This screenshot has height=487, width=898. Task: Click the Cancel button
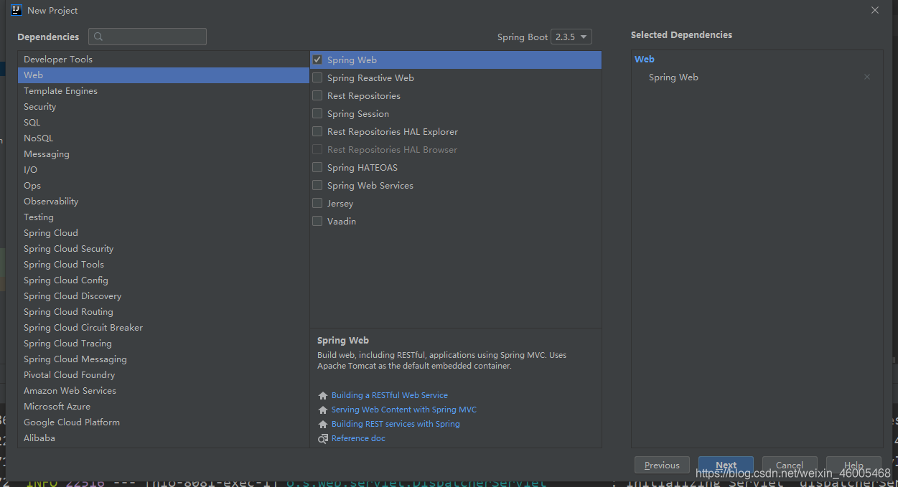[790, 465]
